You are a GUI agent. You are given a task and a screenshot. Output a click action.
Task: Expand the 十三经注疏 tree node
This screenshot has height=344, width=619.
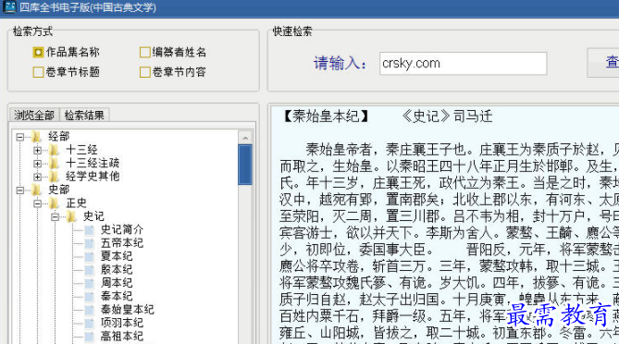(37, 164)
